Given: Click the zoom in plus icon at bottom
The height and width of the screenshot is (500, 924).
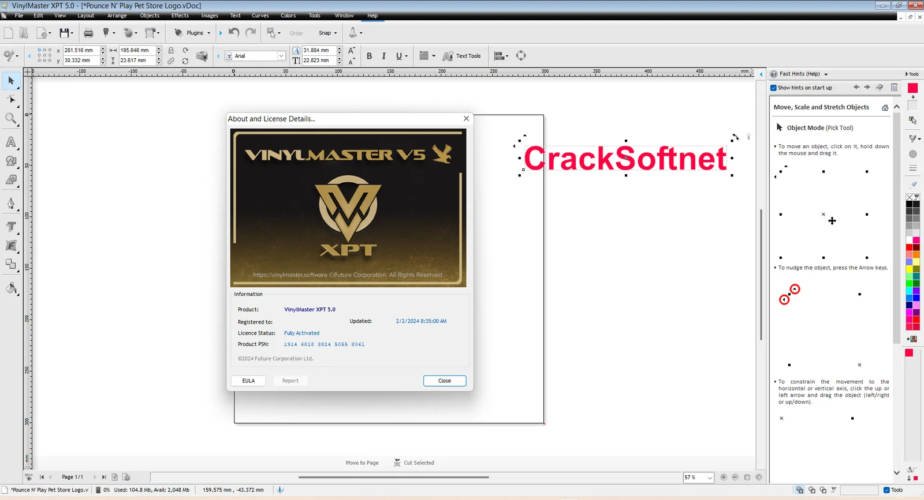Looking at the screenshot, I should click(x=724, y=477).
